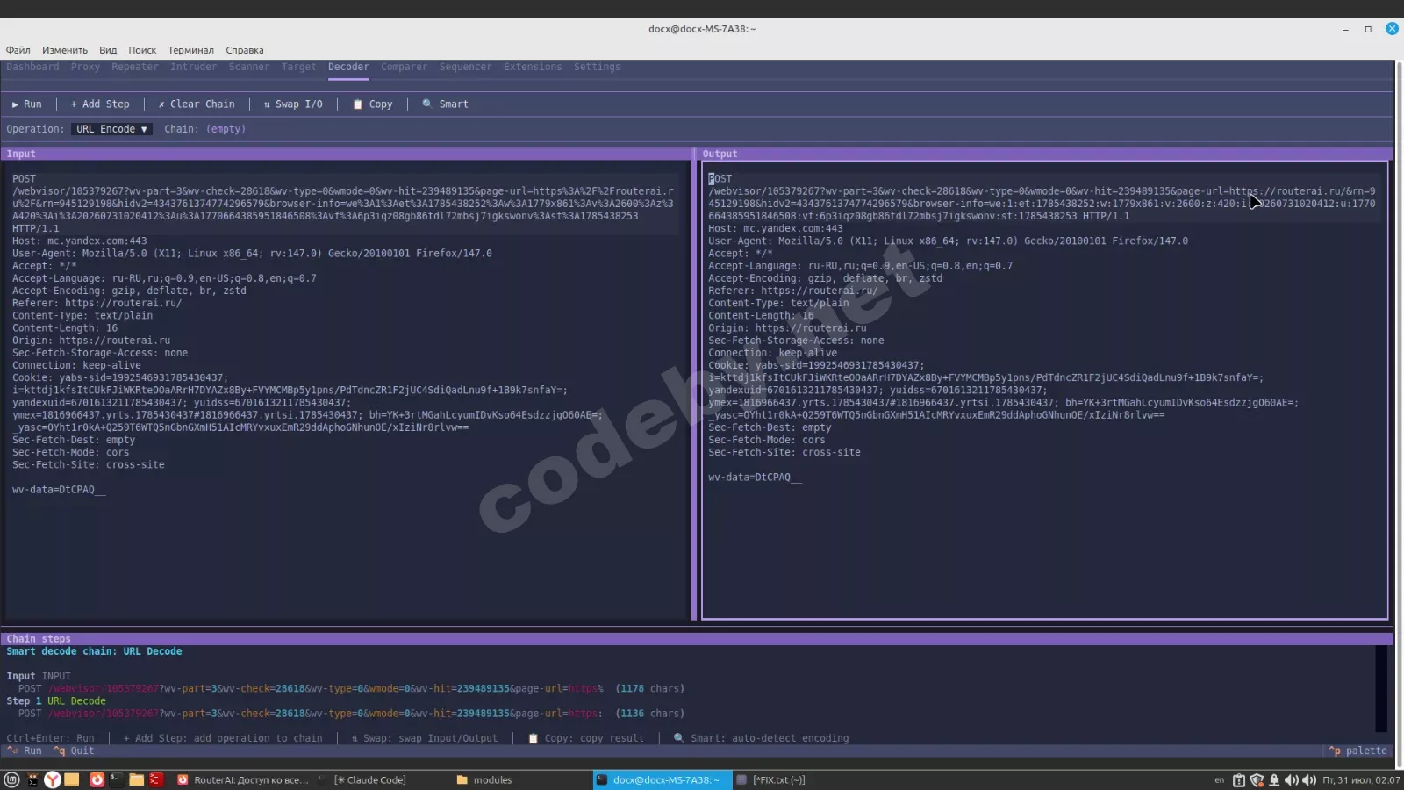Click Quit in the footer bar

pos(75,750)
